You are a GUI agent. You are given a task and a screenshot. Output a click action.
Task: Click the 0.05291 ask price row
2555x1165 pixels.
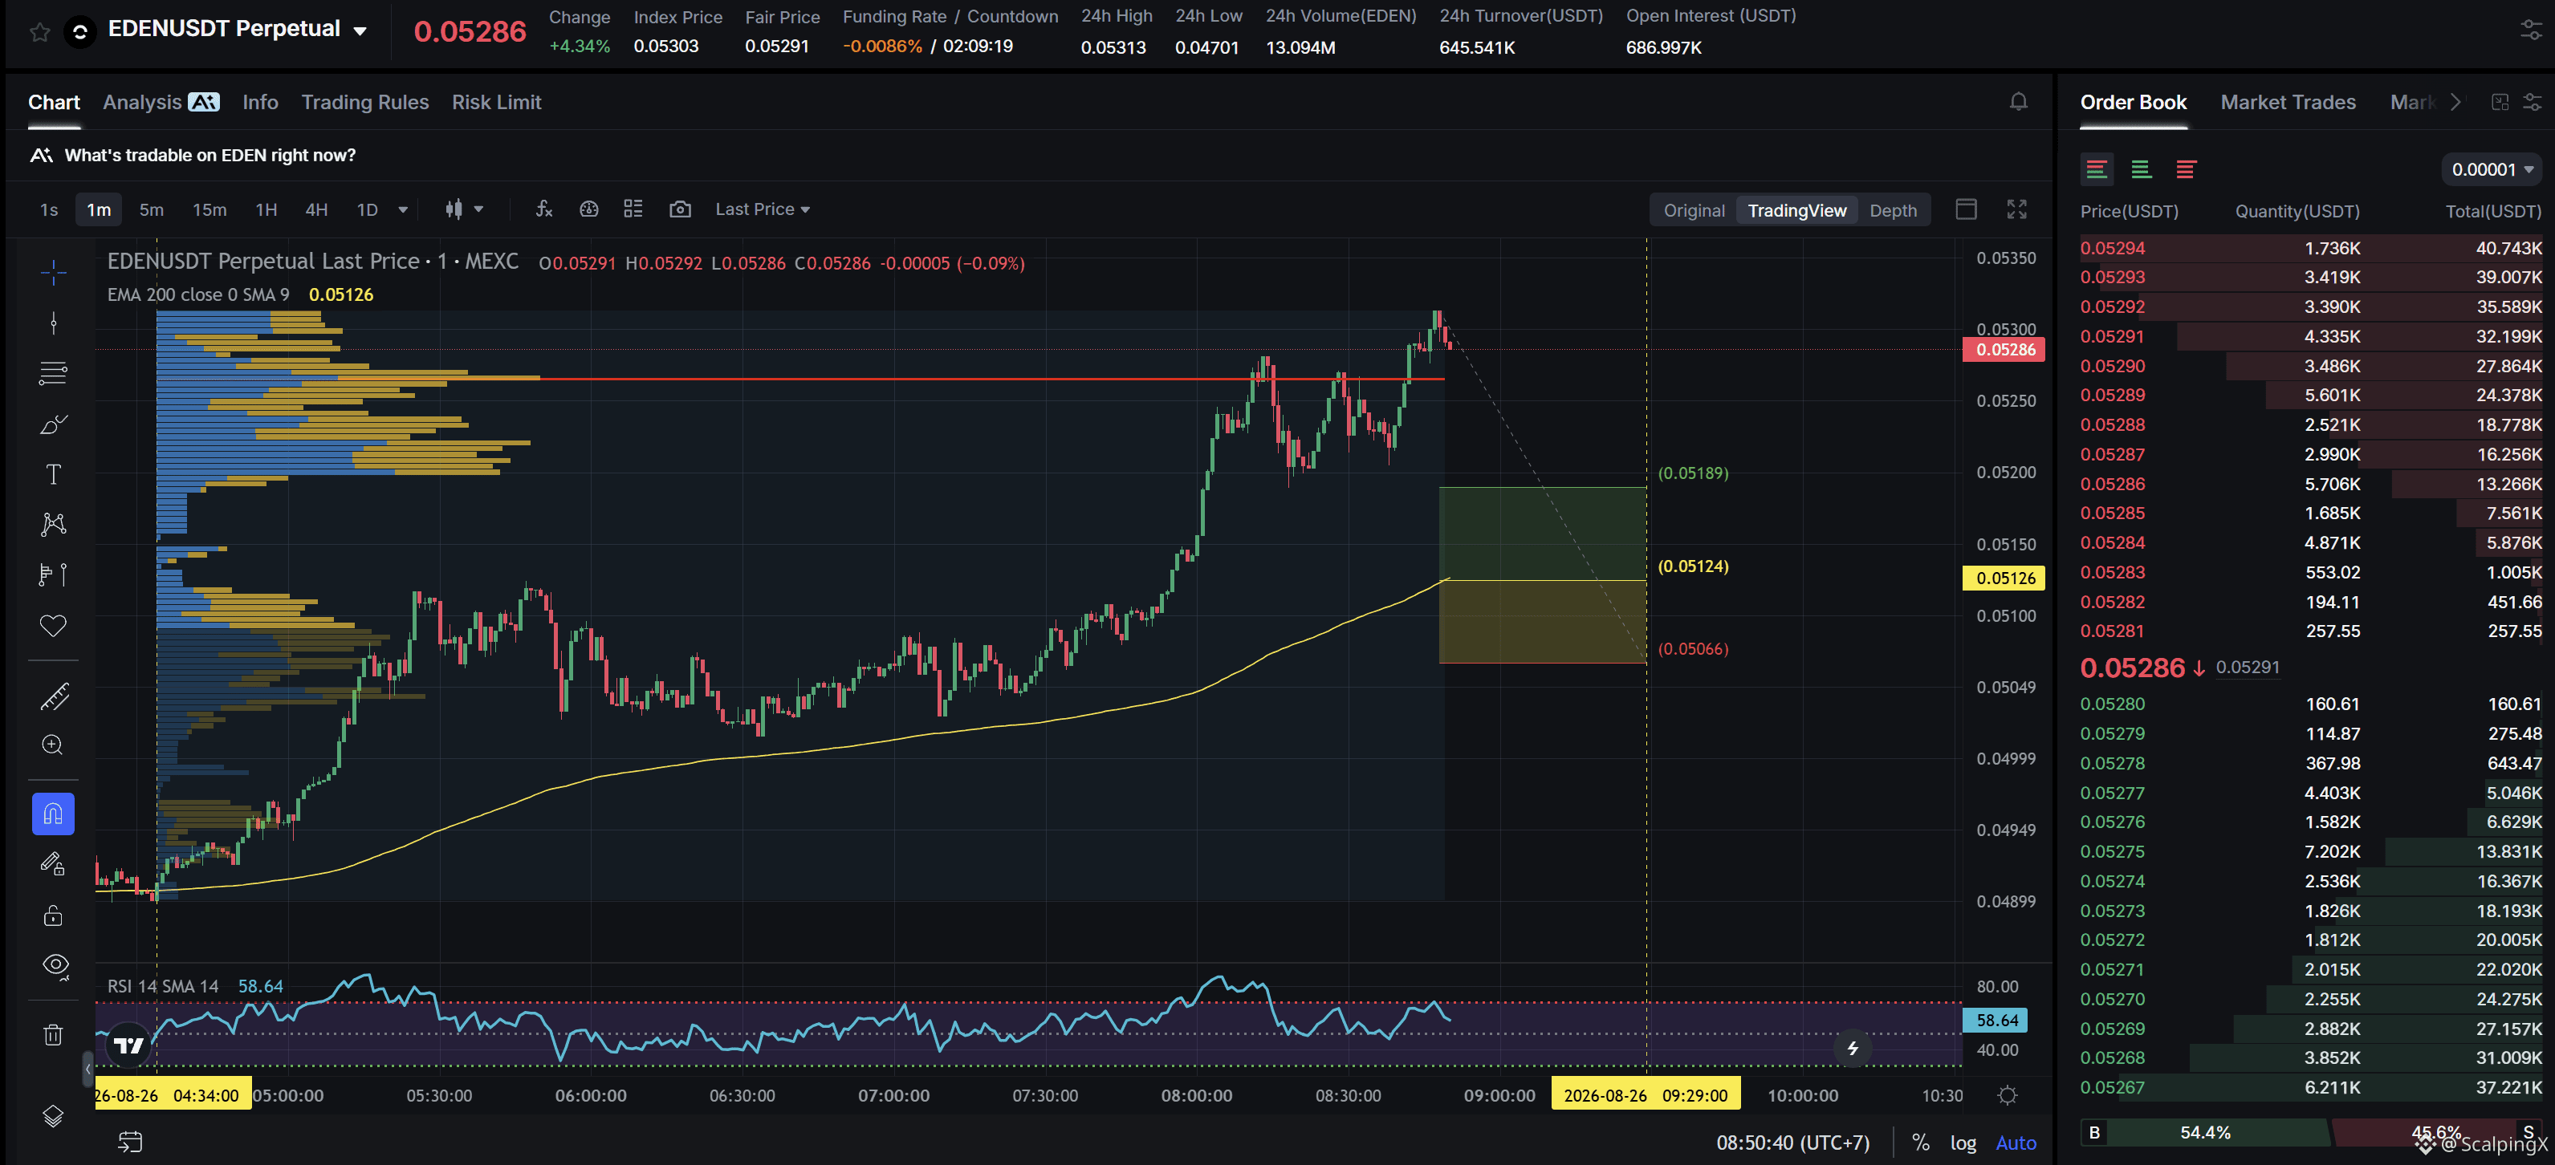tap(2311, 336)
